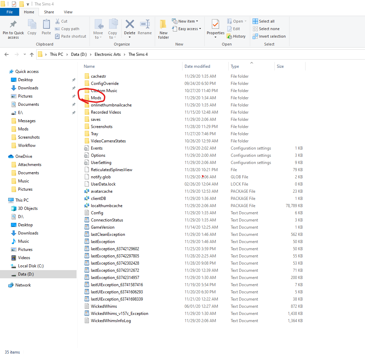Expand the Easy access dropdown

pos(187,29)
